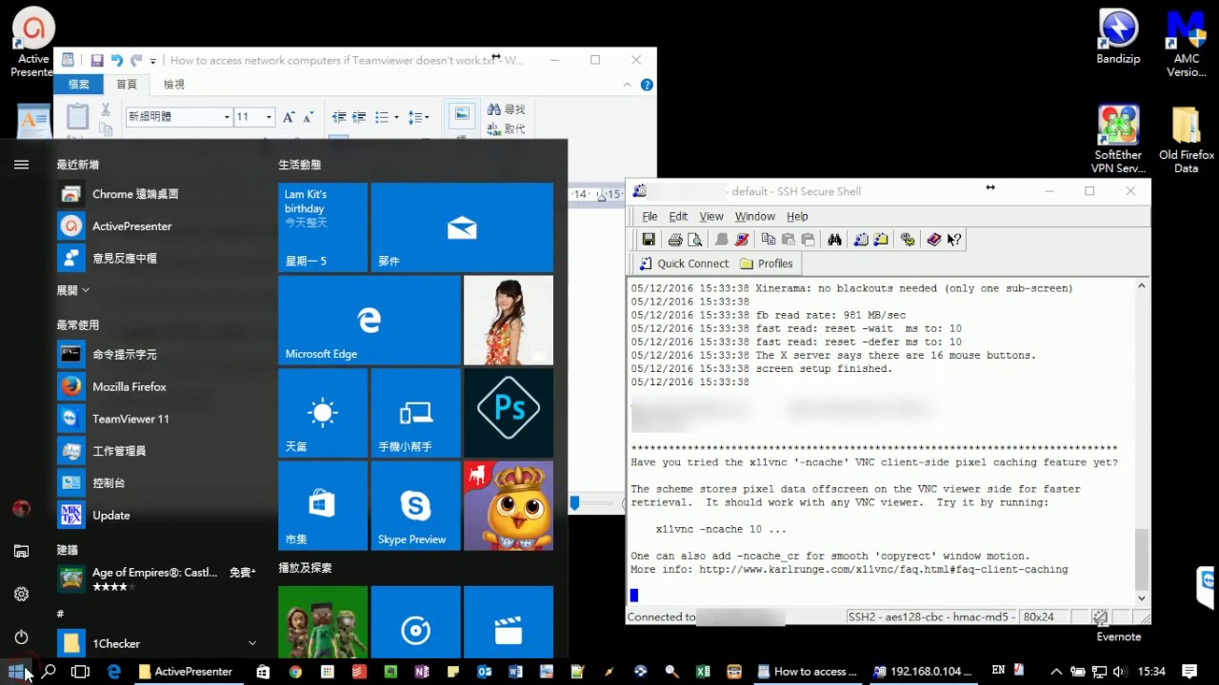Click the Find binoculars icon in SSH toolbar
The height and width of the screenshot is (685, 1219).
click(834, 240)
